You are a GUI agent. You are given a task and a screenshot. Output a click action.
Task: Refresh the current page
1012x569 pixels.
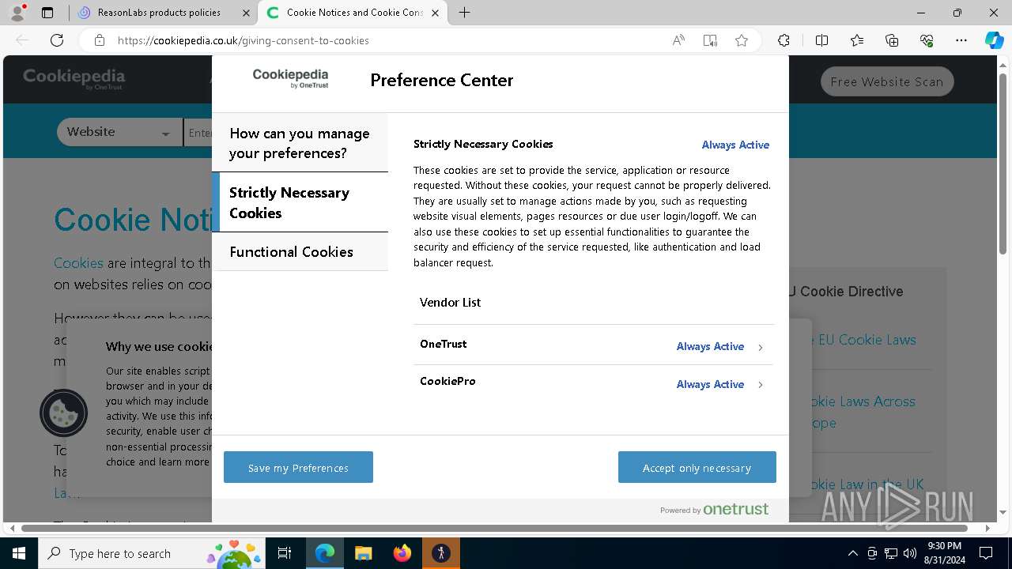tap(57, 40)
